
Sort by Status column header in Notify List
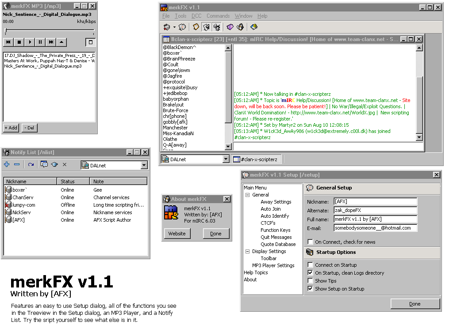[73, 181]
